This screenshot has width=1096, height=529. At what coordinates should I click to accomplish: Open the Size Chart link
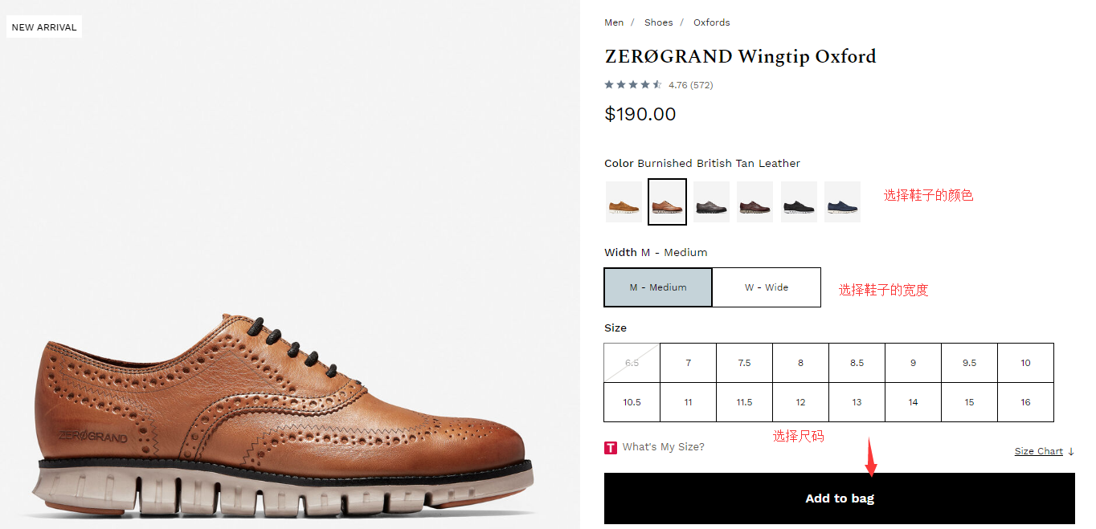(x=1038, y=451)
